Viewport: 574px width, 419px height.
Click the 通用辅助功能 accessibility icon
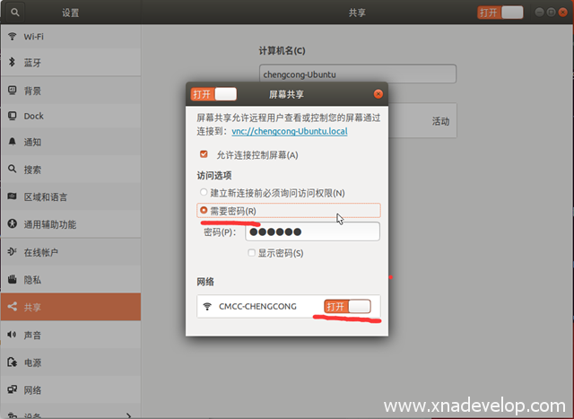pyautogui.click(x=12, y=223)
